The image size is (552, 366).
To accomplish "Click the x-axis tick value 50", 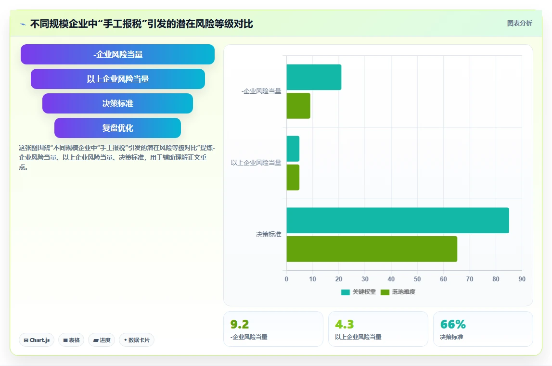I will pos(417,279).
